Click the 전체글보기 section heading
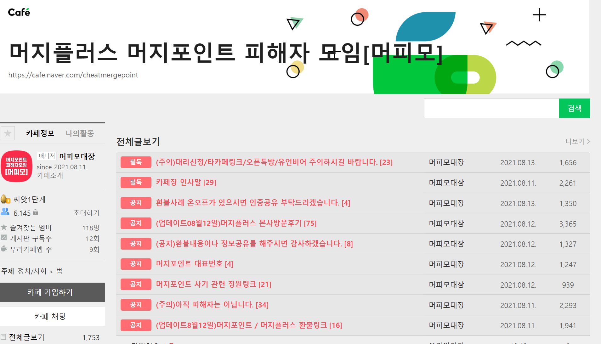The image size is (601, 344). 138,142
